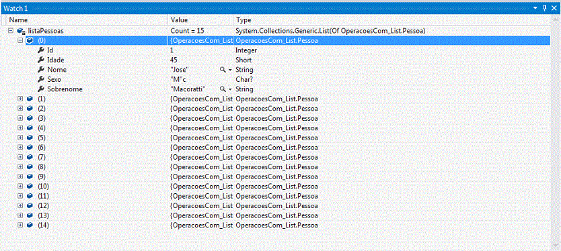Collapse the (0) item node
Viewport: 561px width, 251px height.
click(x=20, y=41)
